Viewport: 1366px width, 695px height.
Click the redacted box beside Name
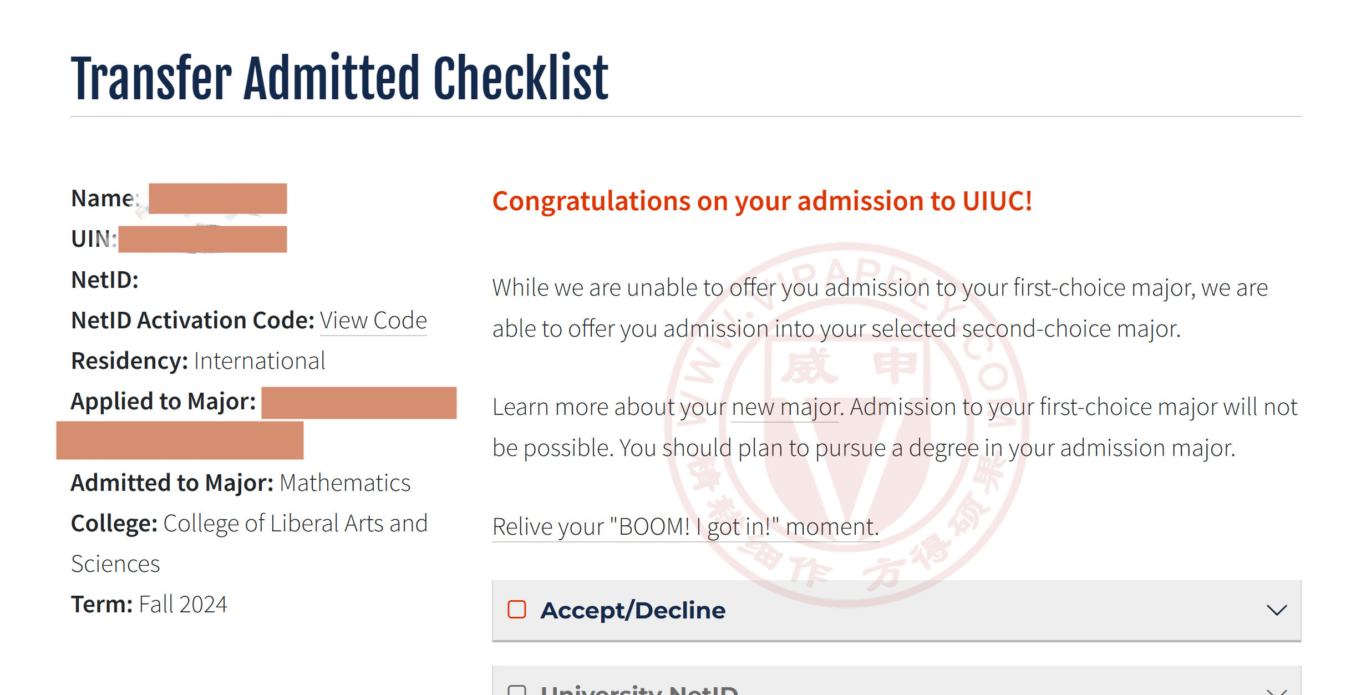tap(218, 199)
